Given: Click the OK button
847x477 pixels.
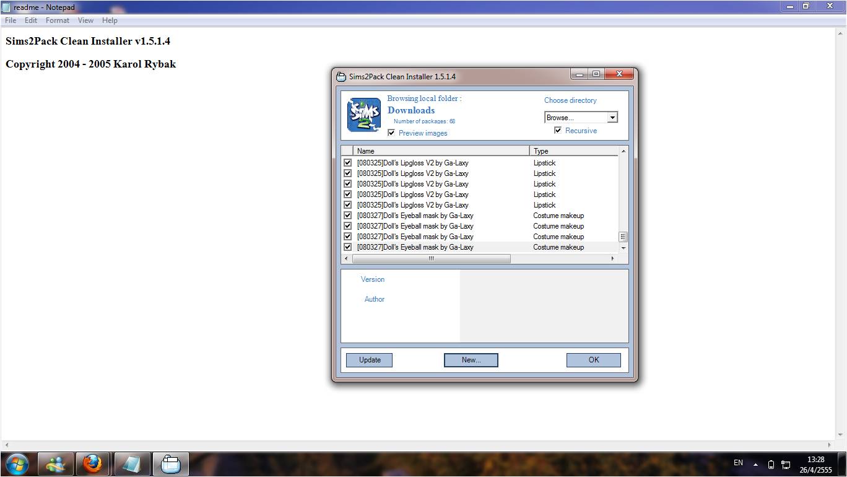Looking at the screenshot, I should tap(594, 360).
